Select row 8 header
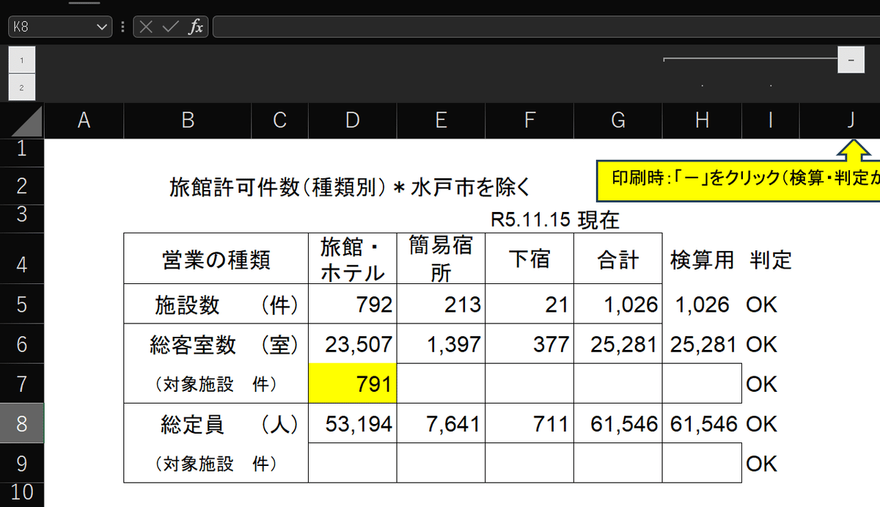Screen dimensions: 880x507 (22, 423)
